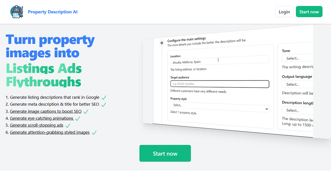Expand the Property style dropdown
331x179 pixels.
tap(219, 107)
